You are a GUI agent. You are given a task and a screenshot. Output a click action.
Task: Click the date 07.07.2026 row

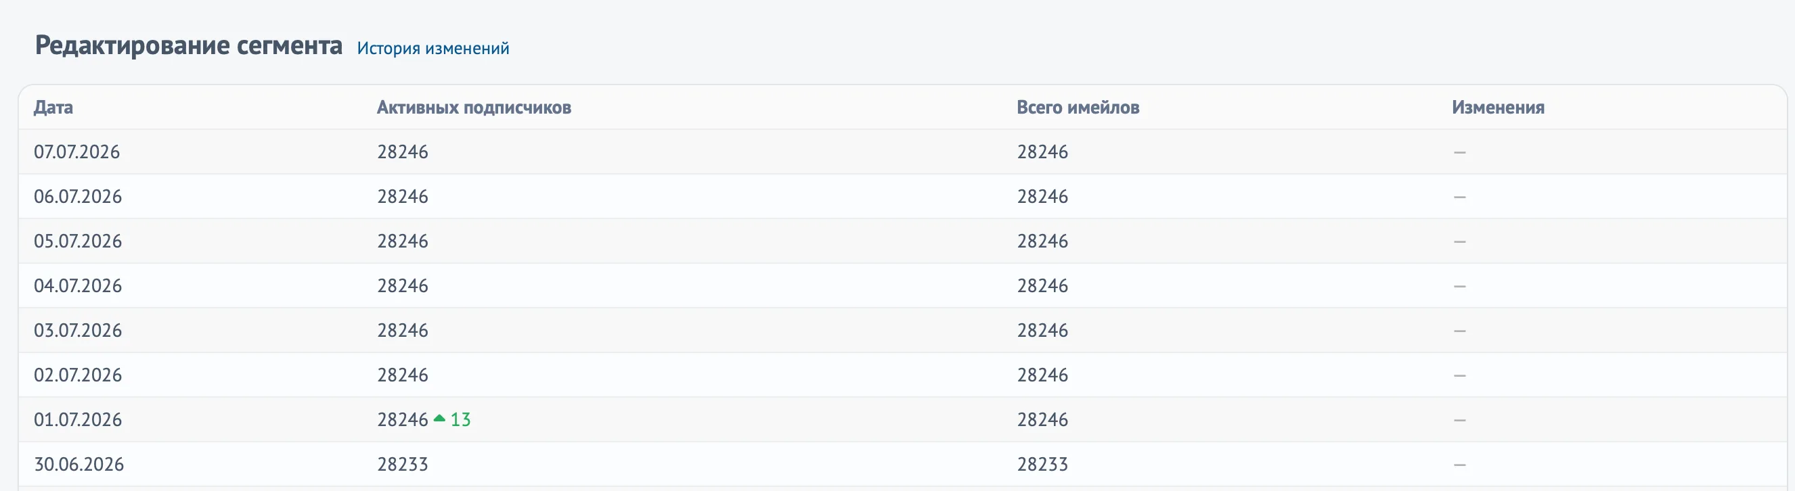902,151
